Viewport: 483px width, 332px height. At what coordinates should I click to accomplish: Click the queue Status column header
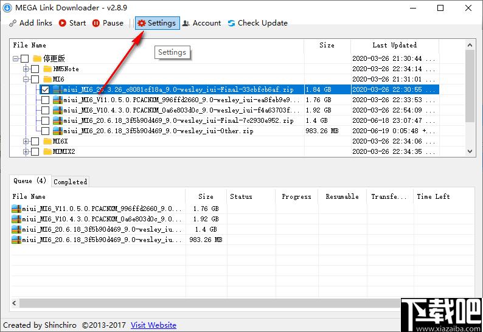pos(251,196)
